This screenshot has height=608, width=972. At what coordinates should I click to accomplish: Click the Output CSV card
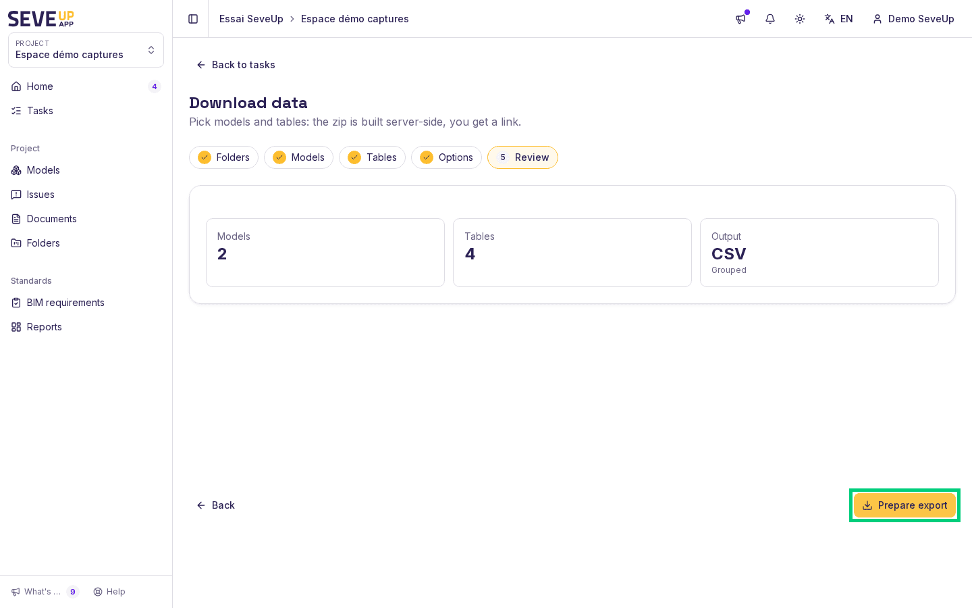tap(819, 253)
